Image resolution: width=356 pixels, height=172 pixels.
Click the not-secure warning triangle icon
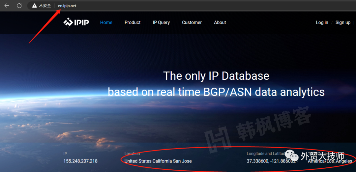tap(34, 6)
